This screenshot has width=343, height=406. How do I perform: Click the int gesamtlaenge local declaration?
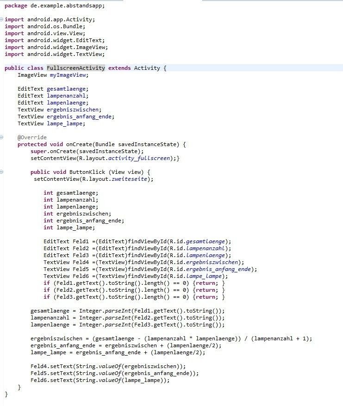tap(71, 193)
